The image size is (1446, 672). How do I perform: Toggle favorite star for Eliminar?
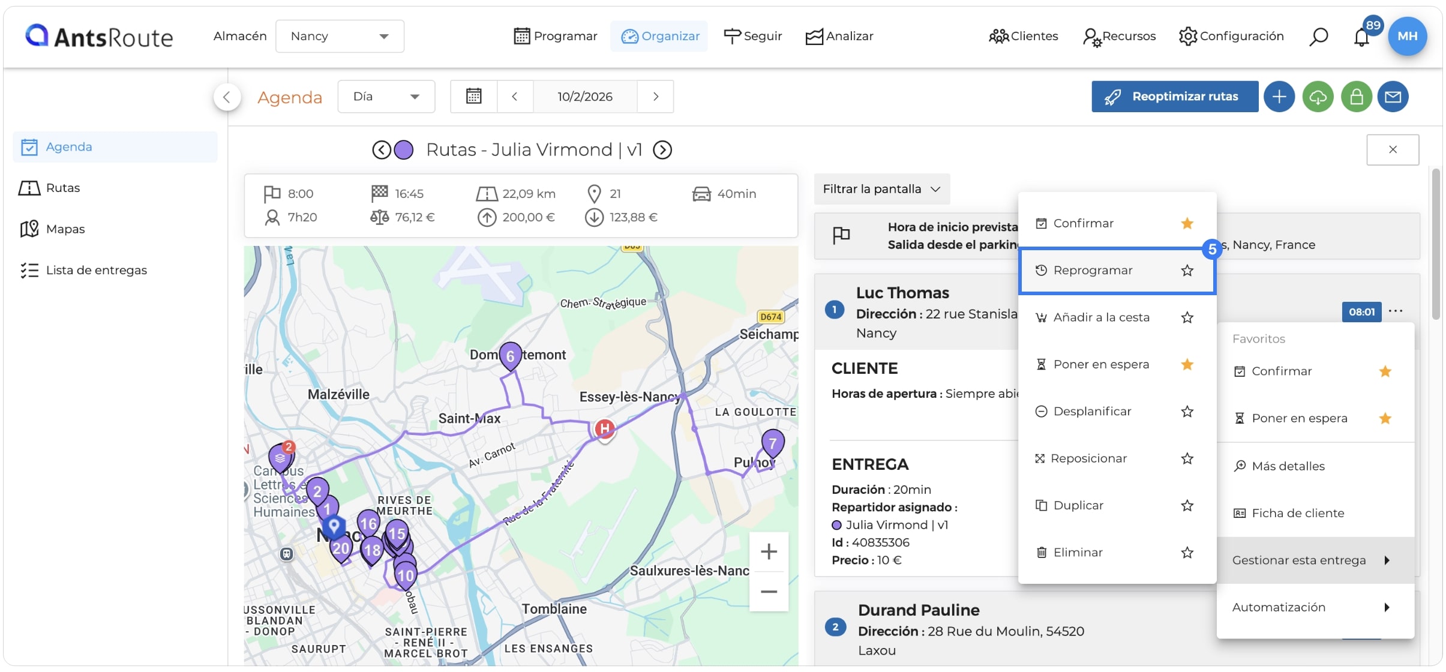click(1187, 553)
